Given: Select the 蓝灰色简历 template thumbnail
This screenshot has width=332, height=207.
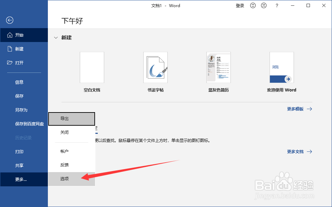Looking at the screenshot, I should 219,67.
